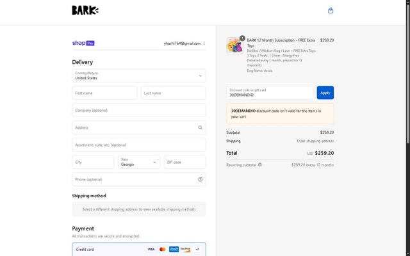Screen dimensions: 410x256
Task: Click the discount code or gift card field
Action: pyautogui.click(x=270, y=93)
